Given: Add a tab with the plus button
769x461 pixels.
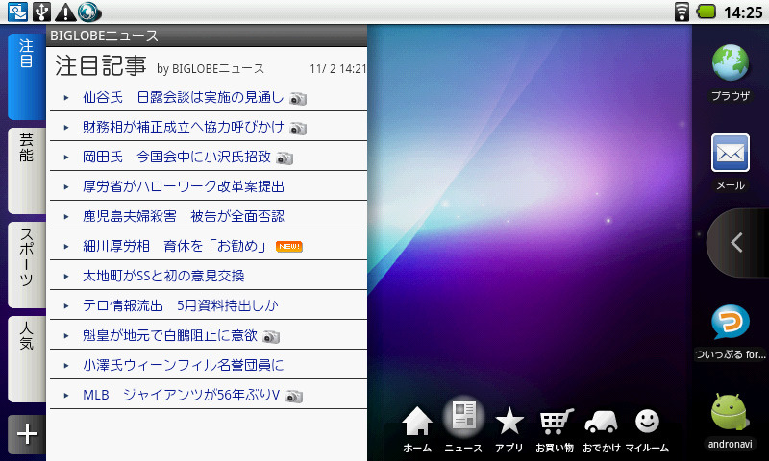Looking at the screenshot, I should (27, 434).
